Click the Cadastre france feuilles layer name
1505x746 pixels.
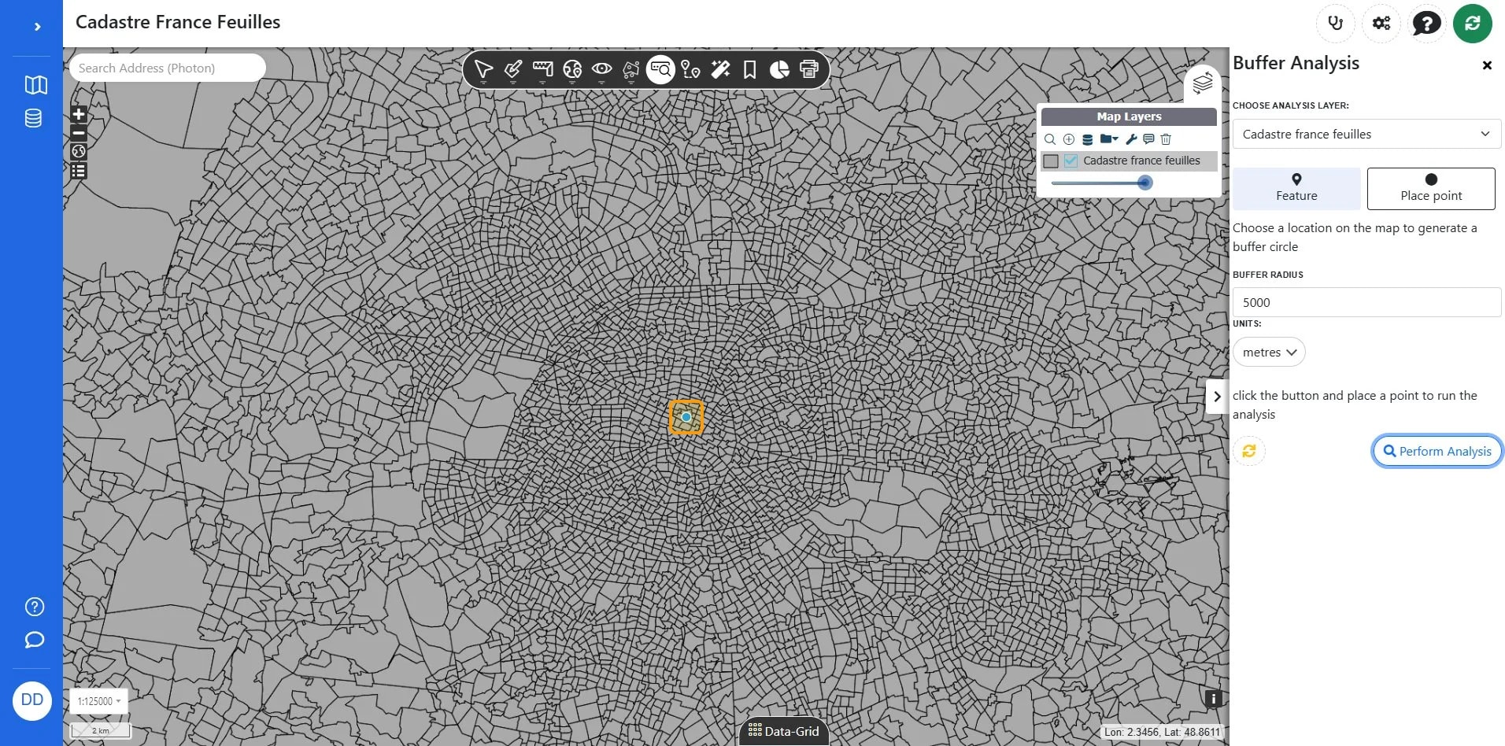click(1141, 161)
